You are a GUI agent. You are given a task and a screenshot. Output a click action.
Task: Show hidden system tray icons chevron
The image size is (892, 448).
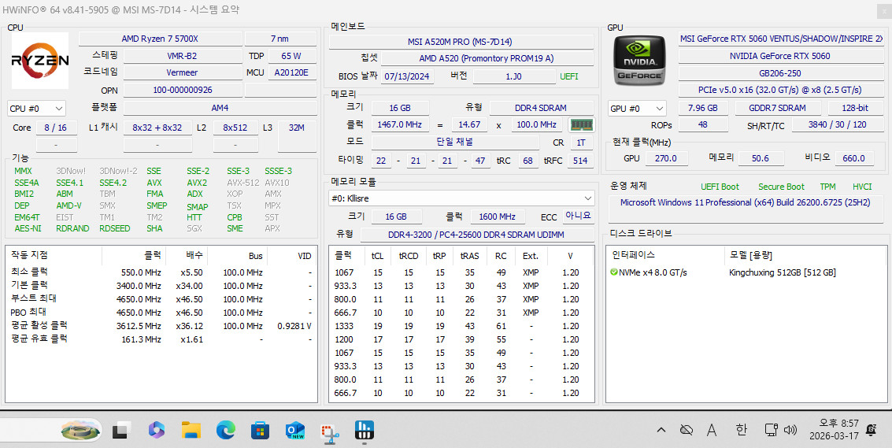coord(661,431)
